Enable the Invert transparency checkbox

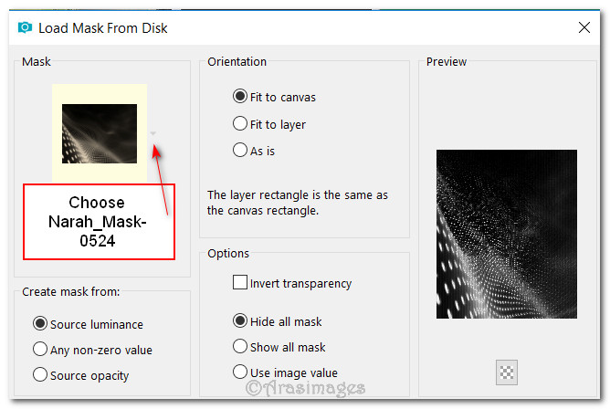coord(240,283)
